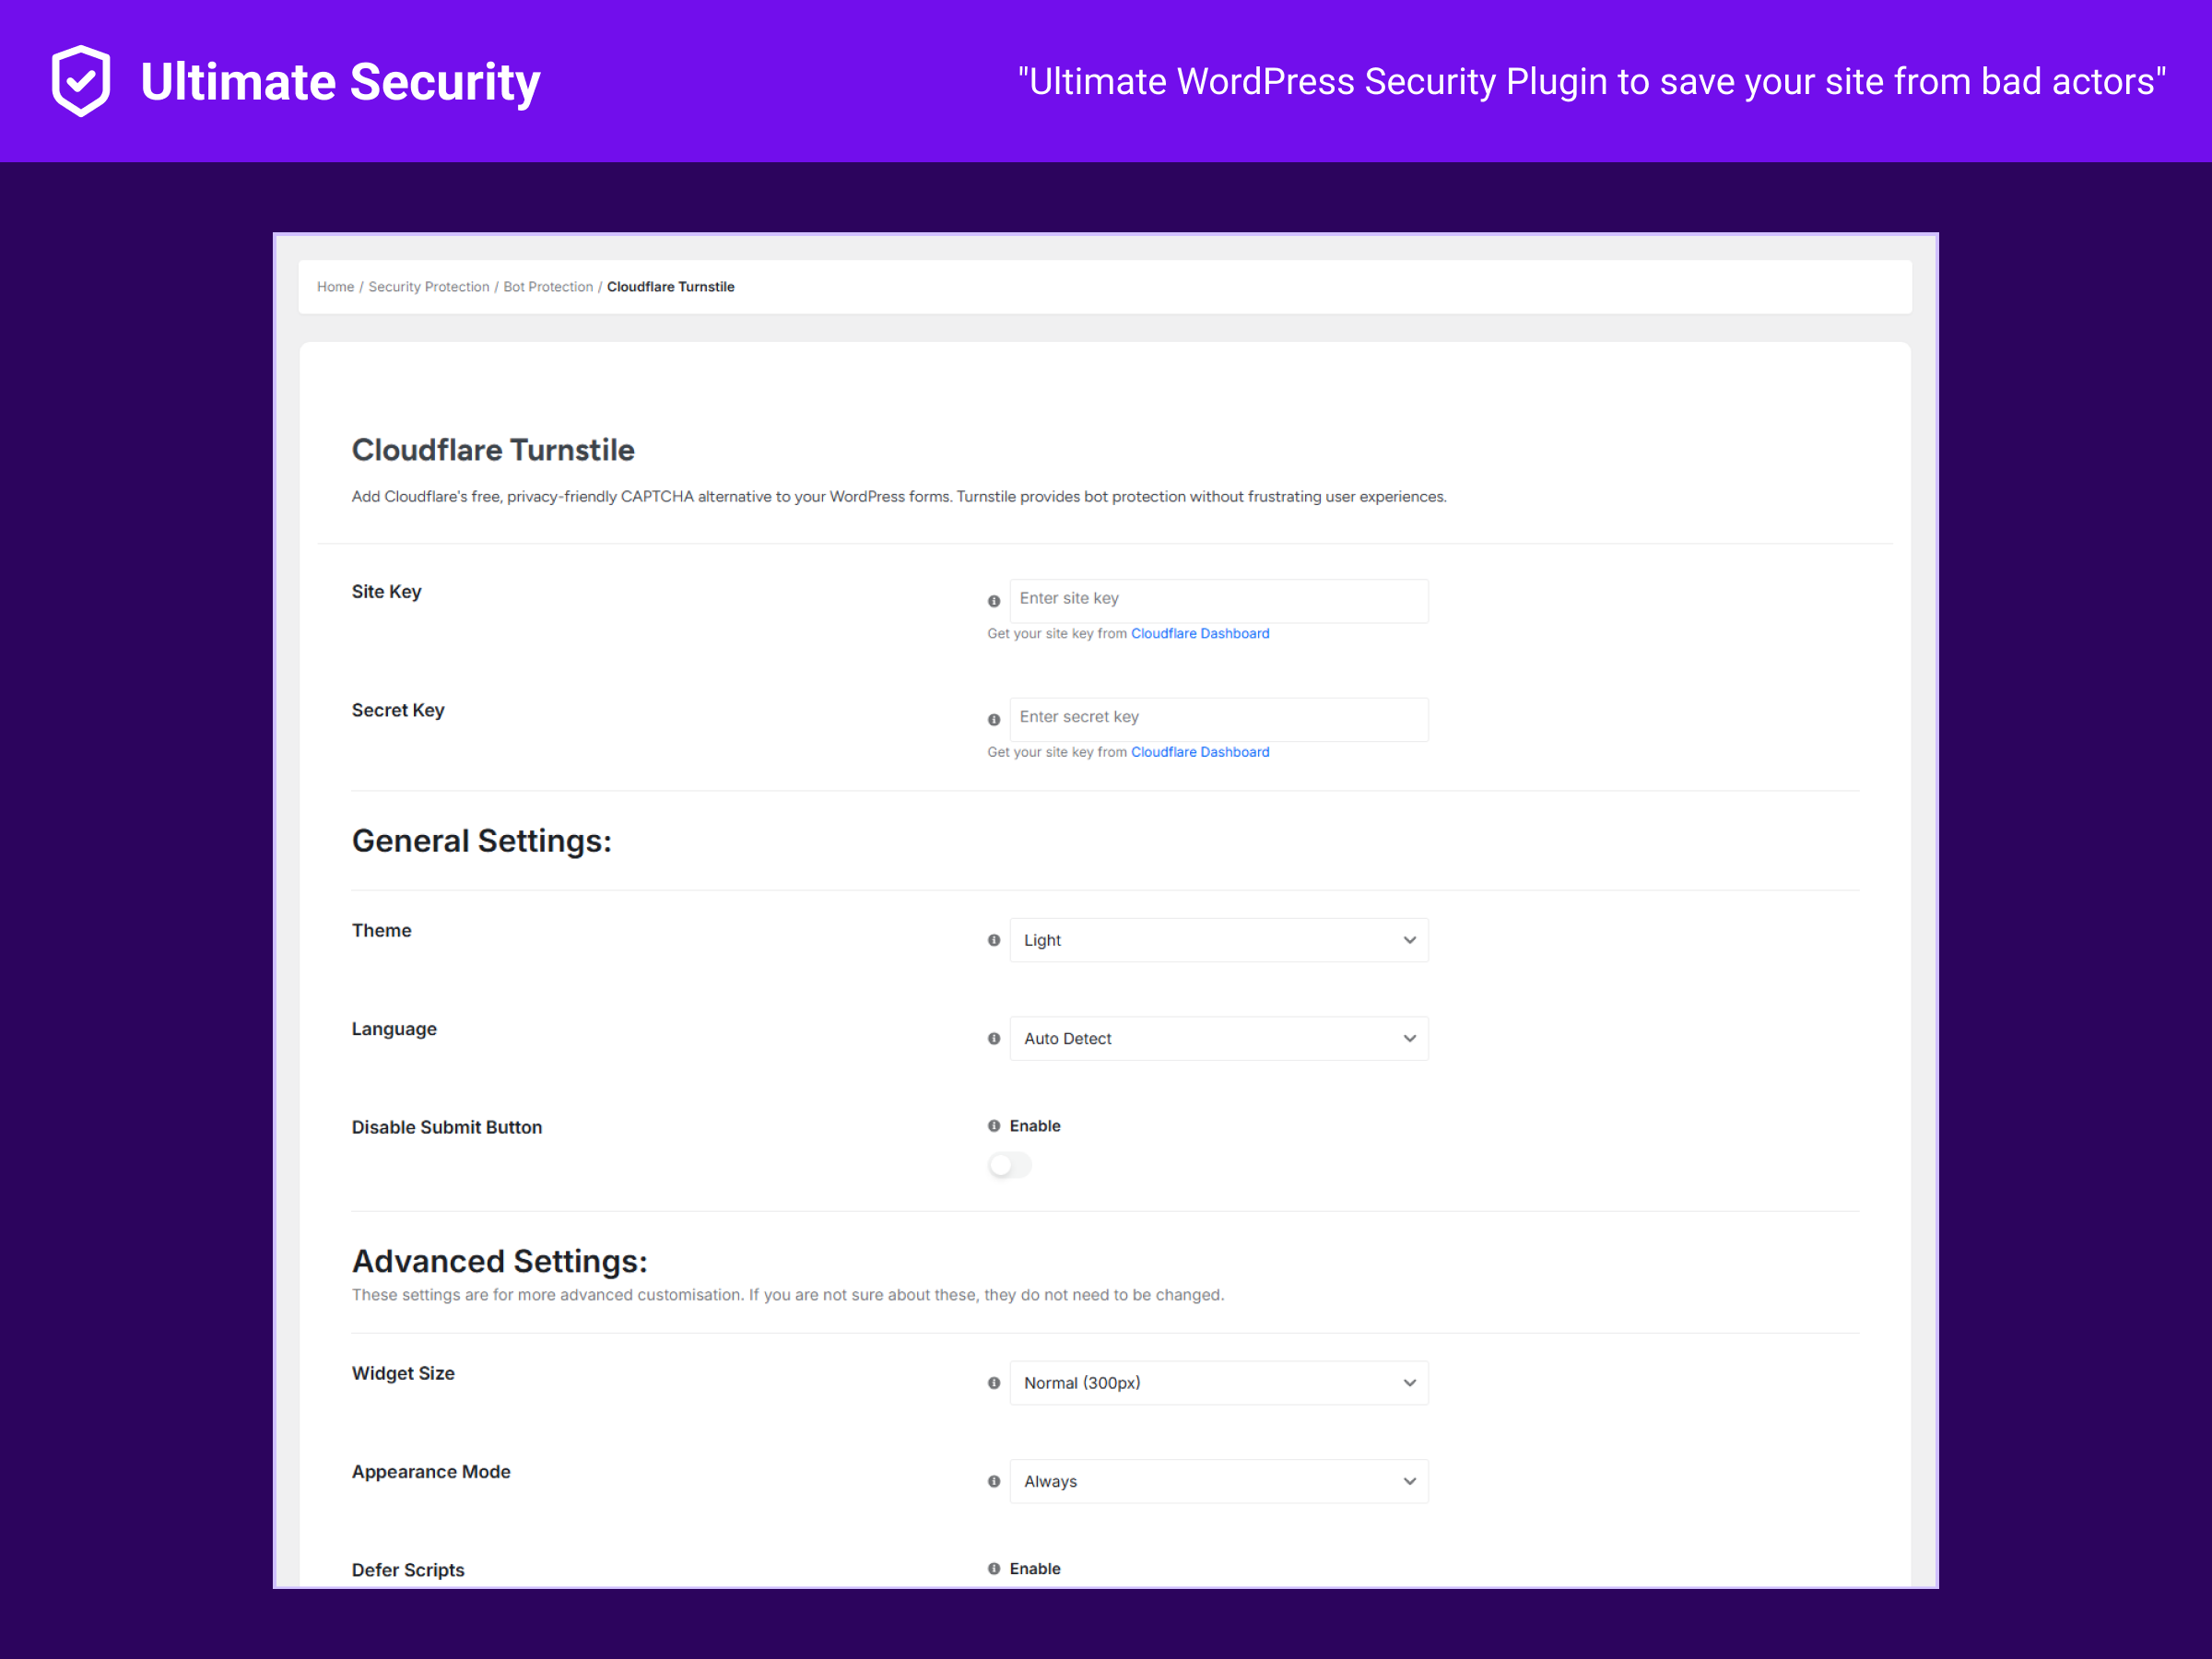Screen dimensions: 2212x1659
Task: Enable the Disable Submit Button toggle
Action: 1009,1164
